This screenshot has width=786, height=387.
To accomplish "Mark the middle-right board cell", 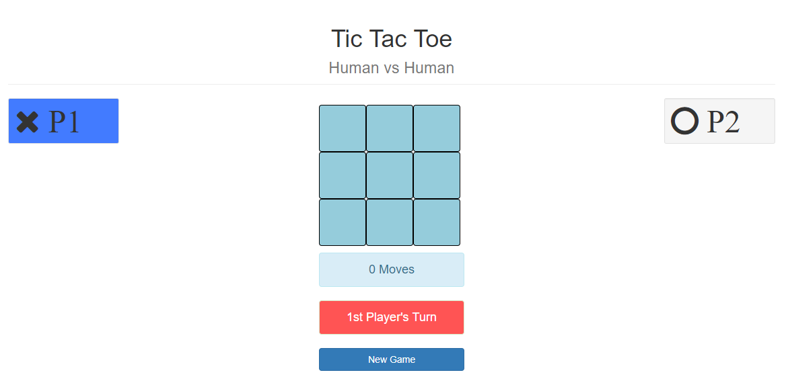I will 437,175.
